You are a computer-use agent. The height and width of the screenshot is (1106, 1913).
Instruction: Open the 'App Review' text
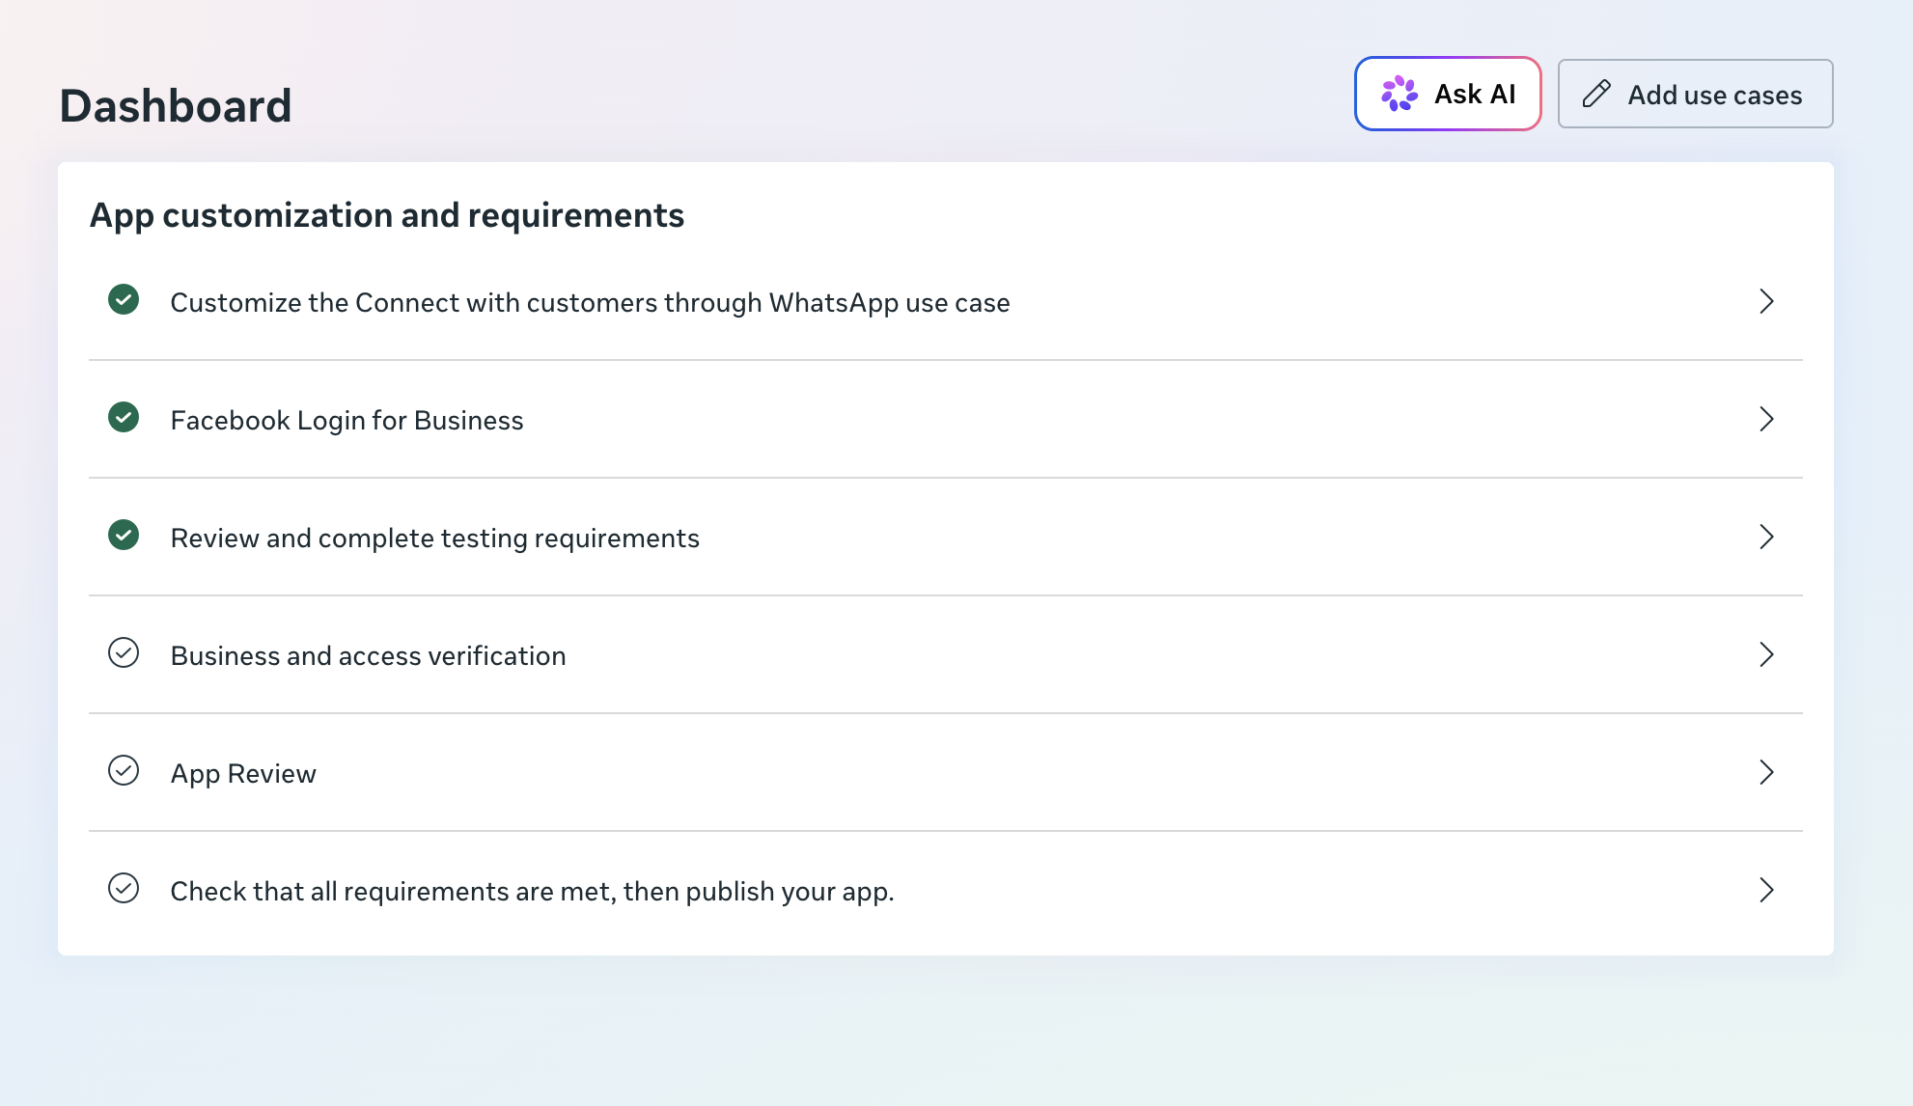coord(243,774)
